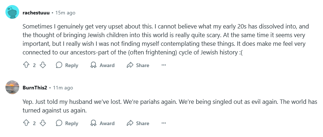
Task: Select the speech bubble icon under rachestuuu's comment
Action: (59, 65)
